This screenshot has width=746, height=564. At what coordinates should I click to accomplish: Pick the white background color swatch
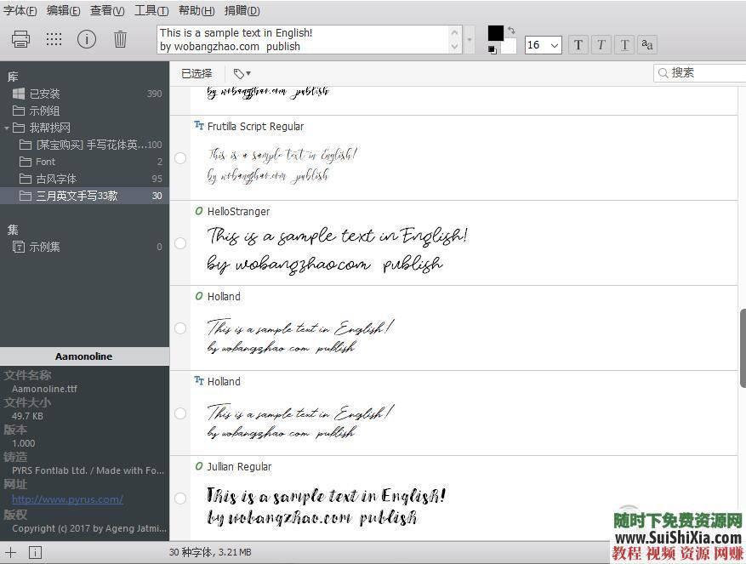510,47
